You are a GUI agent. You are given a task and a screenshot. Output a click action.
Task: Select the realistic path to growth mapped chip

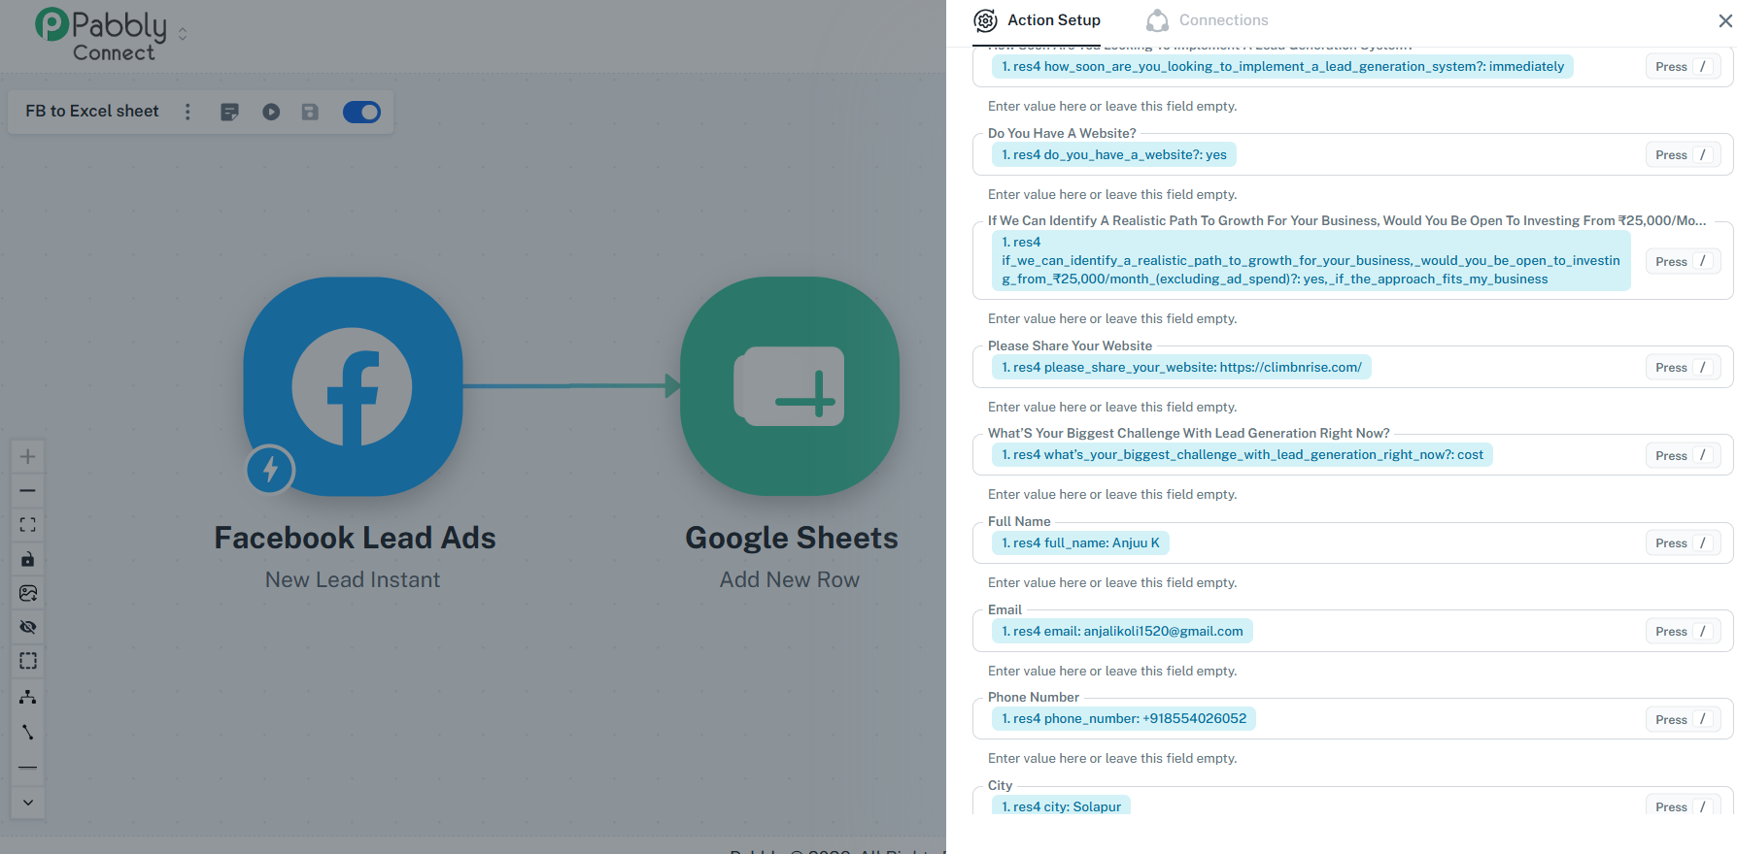tap(1311, 261)
